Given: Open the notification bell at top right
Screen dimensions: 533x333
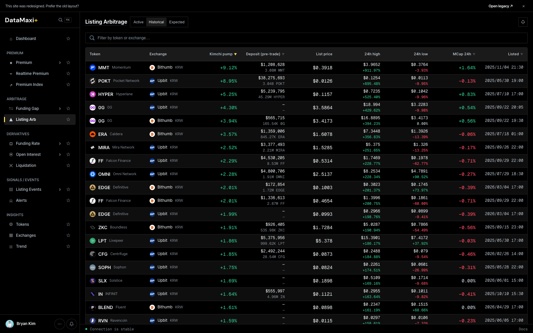Looking at the screenshot, I should point(523,22).
